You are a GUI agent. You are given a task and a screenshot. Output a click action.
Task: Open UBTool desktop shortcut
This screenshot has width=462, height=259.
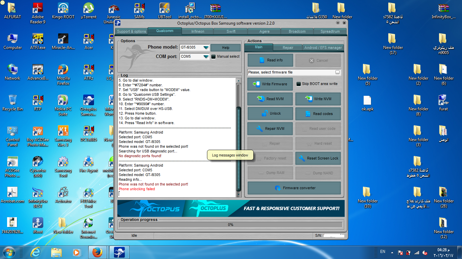point(164,11)
